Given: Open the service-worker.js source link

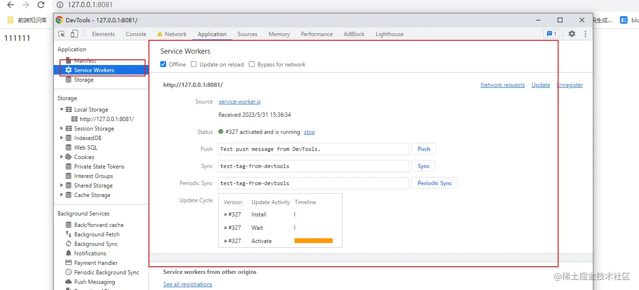Looking at the screenshot, I should 240,102.
